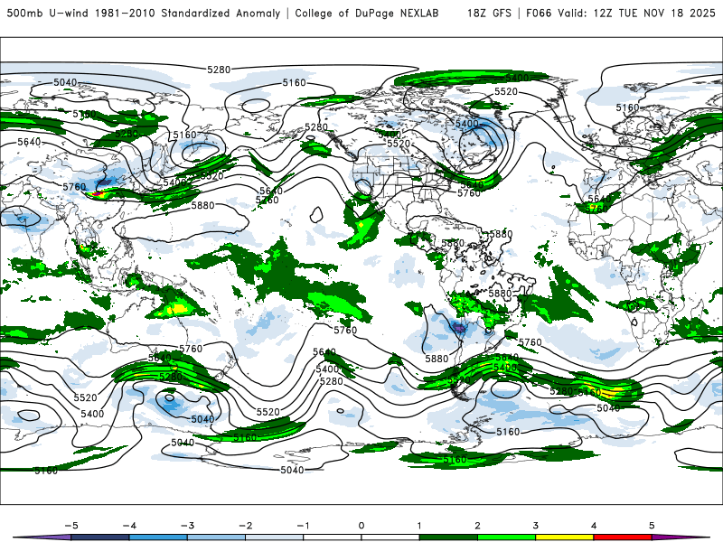Image resolution: width=723 pixels, height=542 pixels.
Task: Click the '-1' colorbar tick label
Action: pos(303,526)
